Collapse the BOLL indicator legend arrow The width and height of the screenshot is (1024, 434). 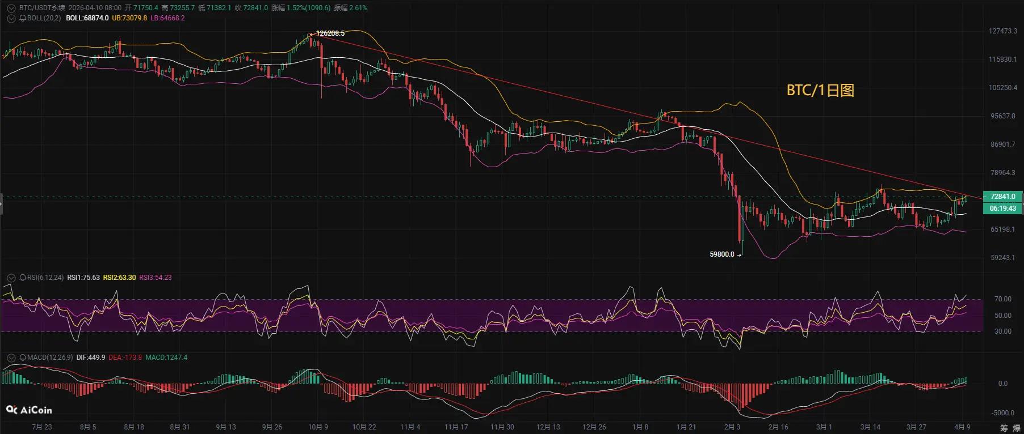[11, 18]
